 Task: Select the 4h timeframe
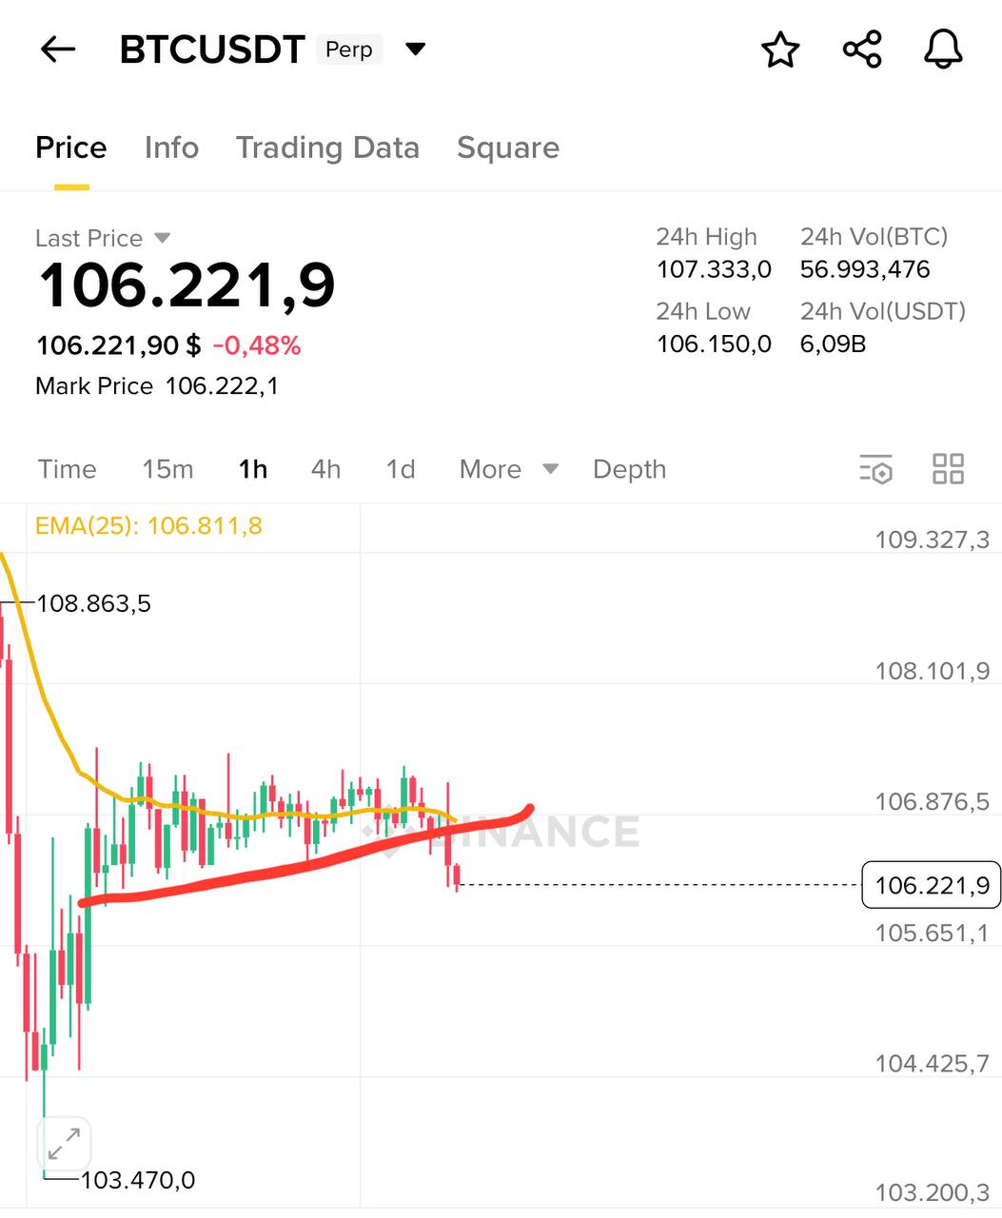pyautogui.click(x=325, y=469)
